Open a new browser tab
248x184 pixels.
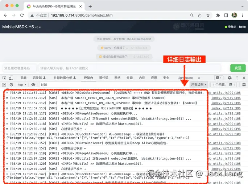tap(90, 6)
